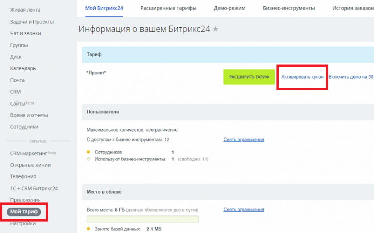Open Календарь from sidebar
The width and height of the screenshot is (374, 233).
pos(23,68)
